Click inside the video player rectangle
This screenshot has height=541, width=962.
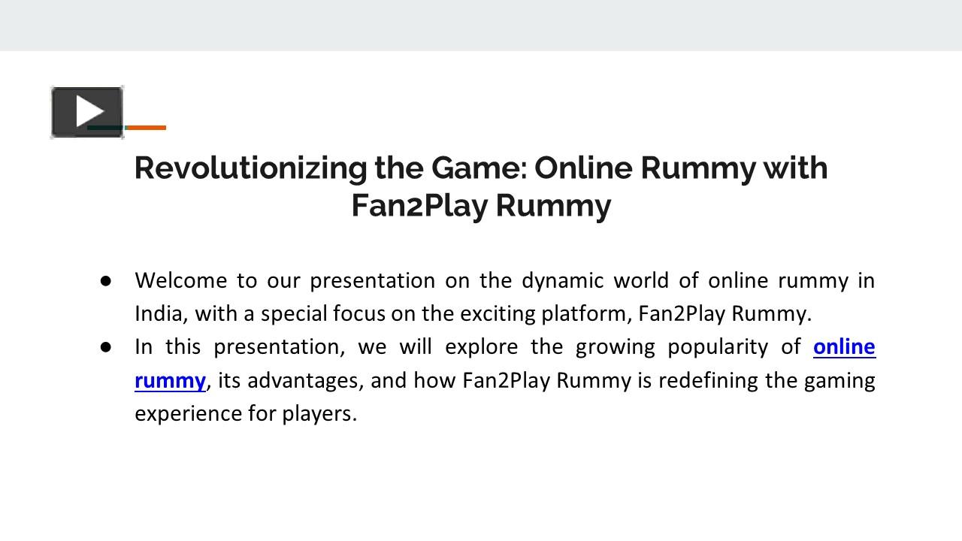pyautogui.click(x=86, y=111)
